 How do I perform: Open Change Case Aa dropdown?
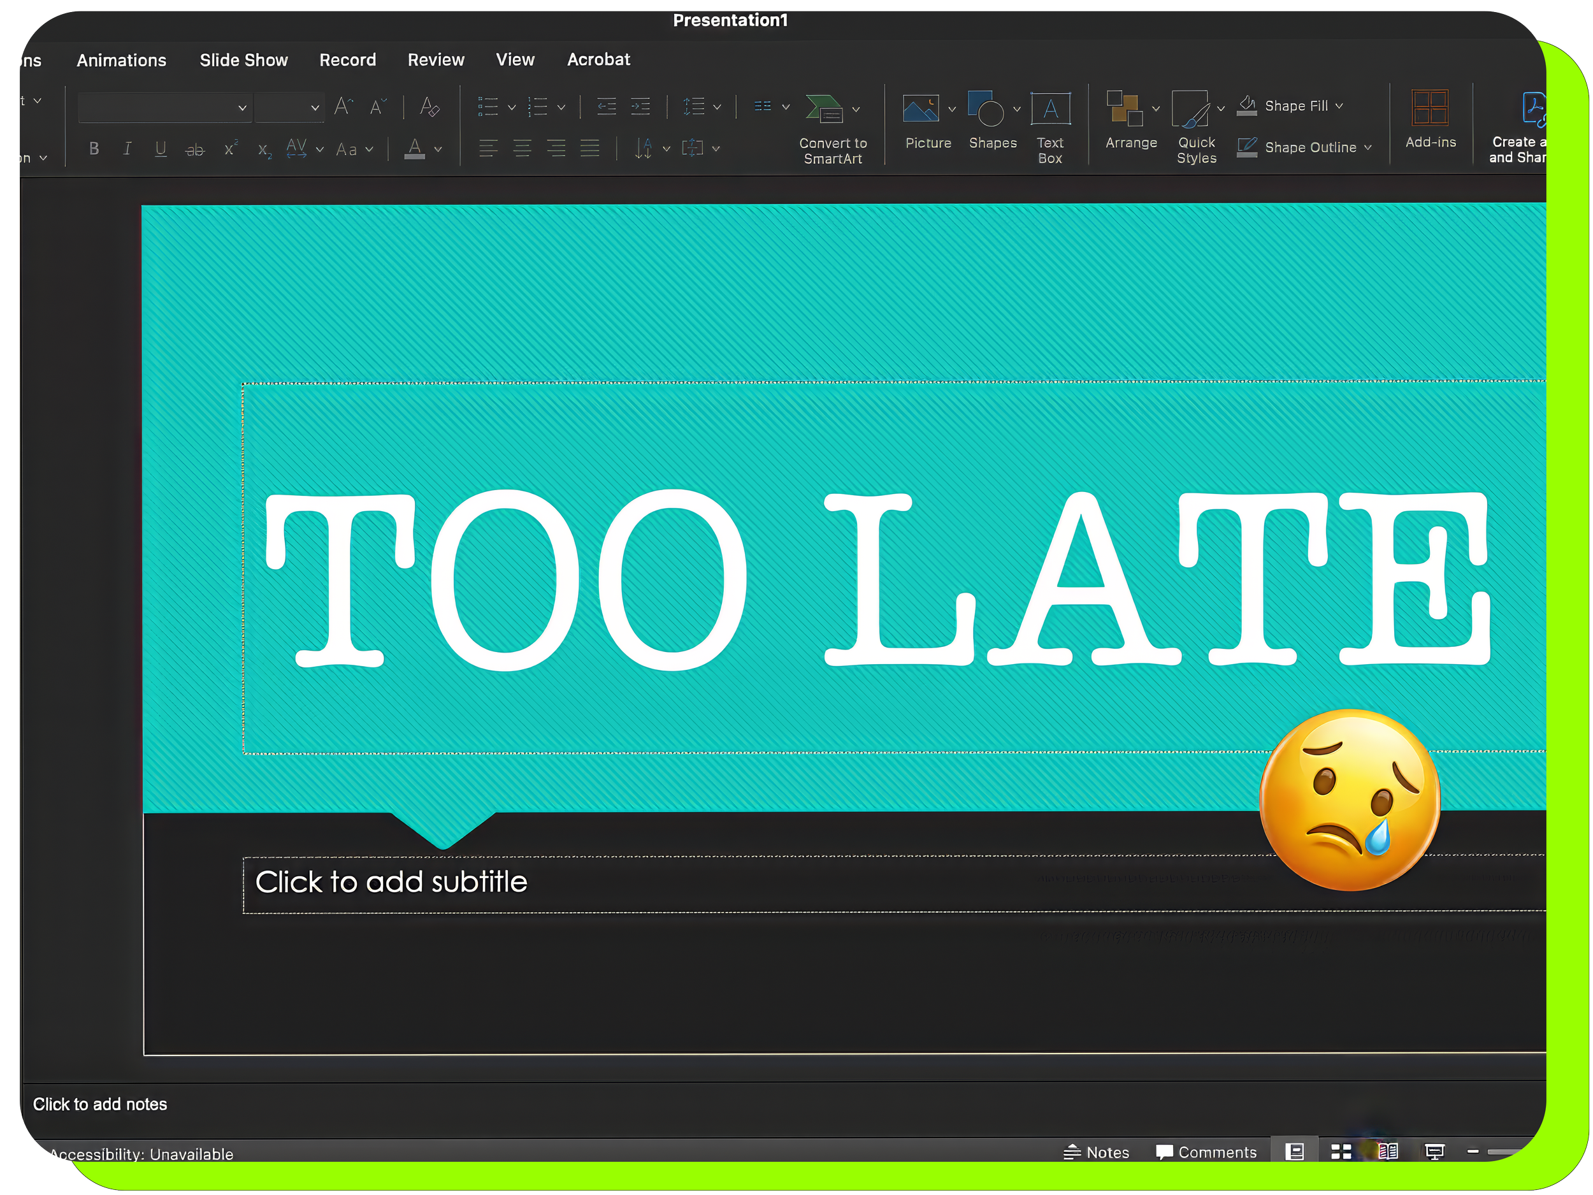pos(354,149)
